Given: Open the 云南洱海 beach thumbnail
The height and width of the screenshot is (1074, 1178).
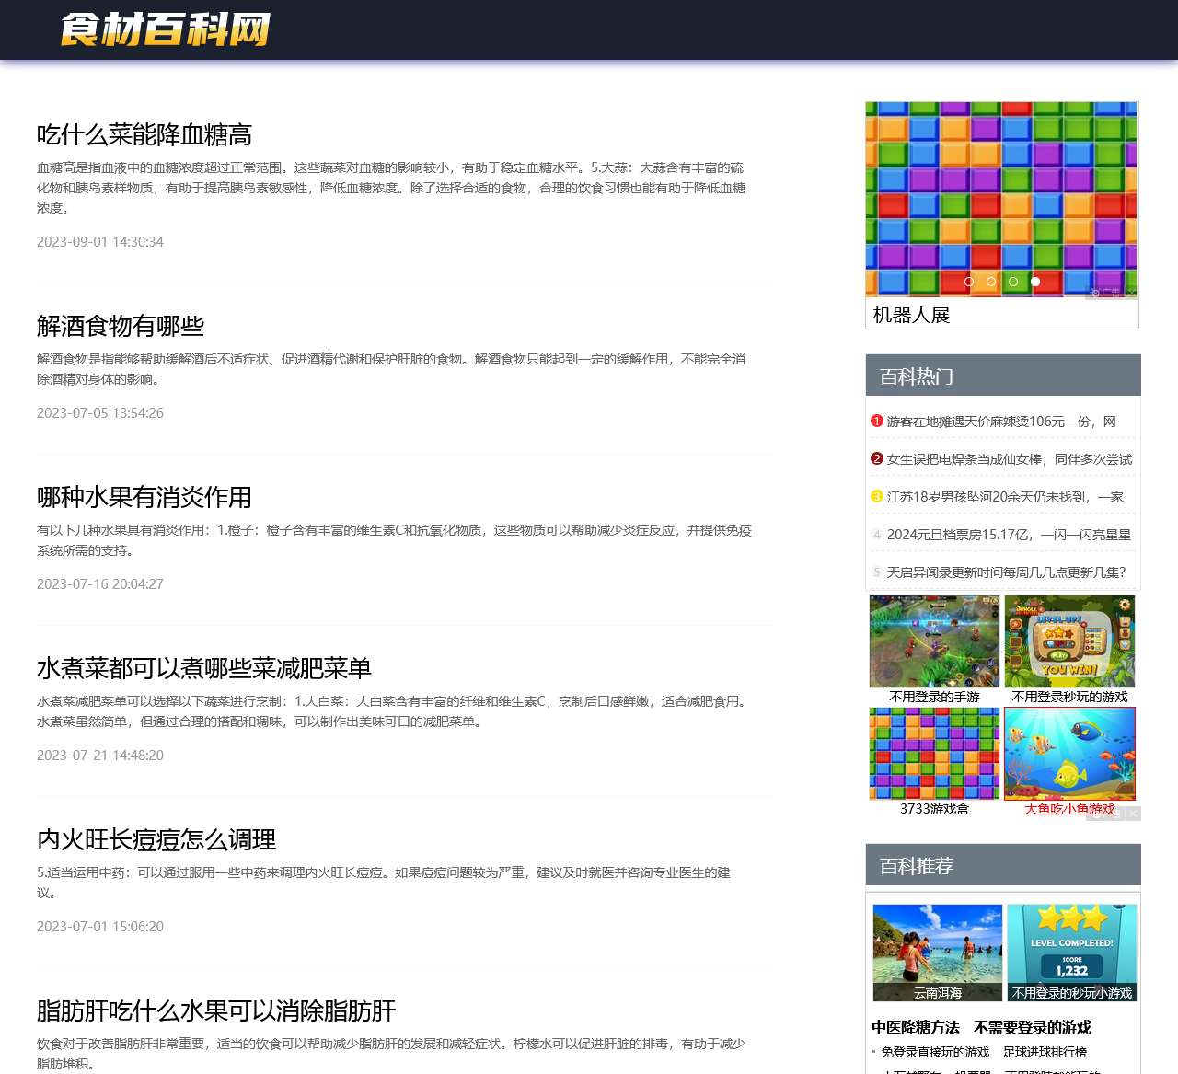Looking at the screenshot, I should 938,953.
